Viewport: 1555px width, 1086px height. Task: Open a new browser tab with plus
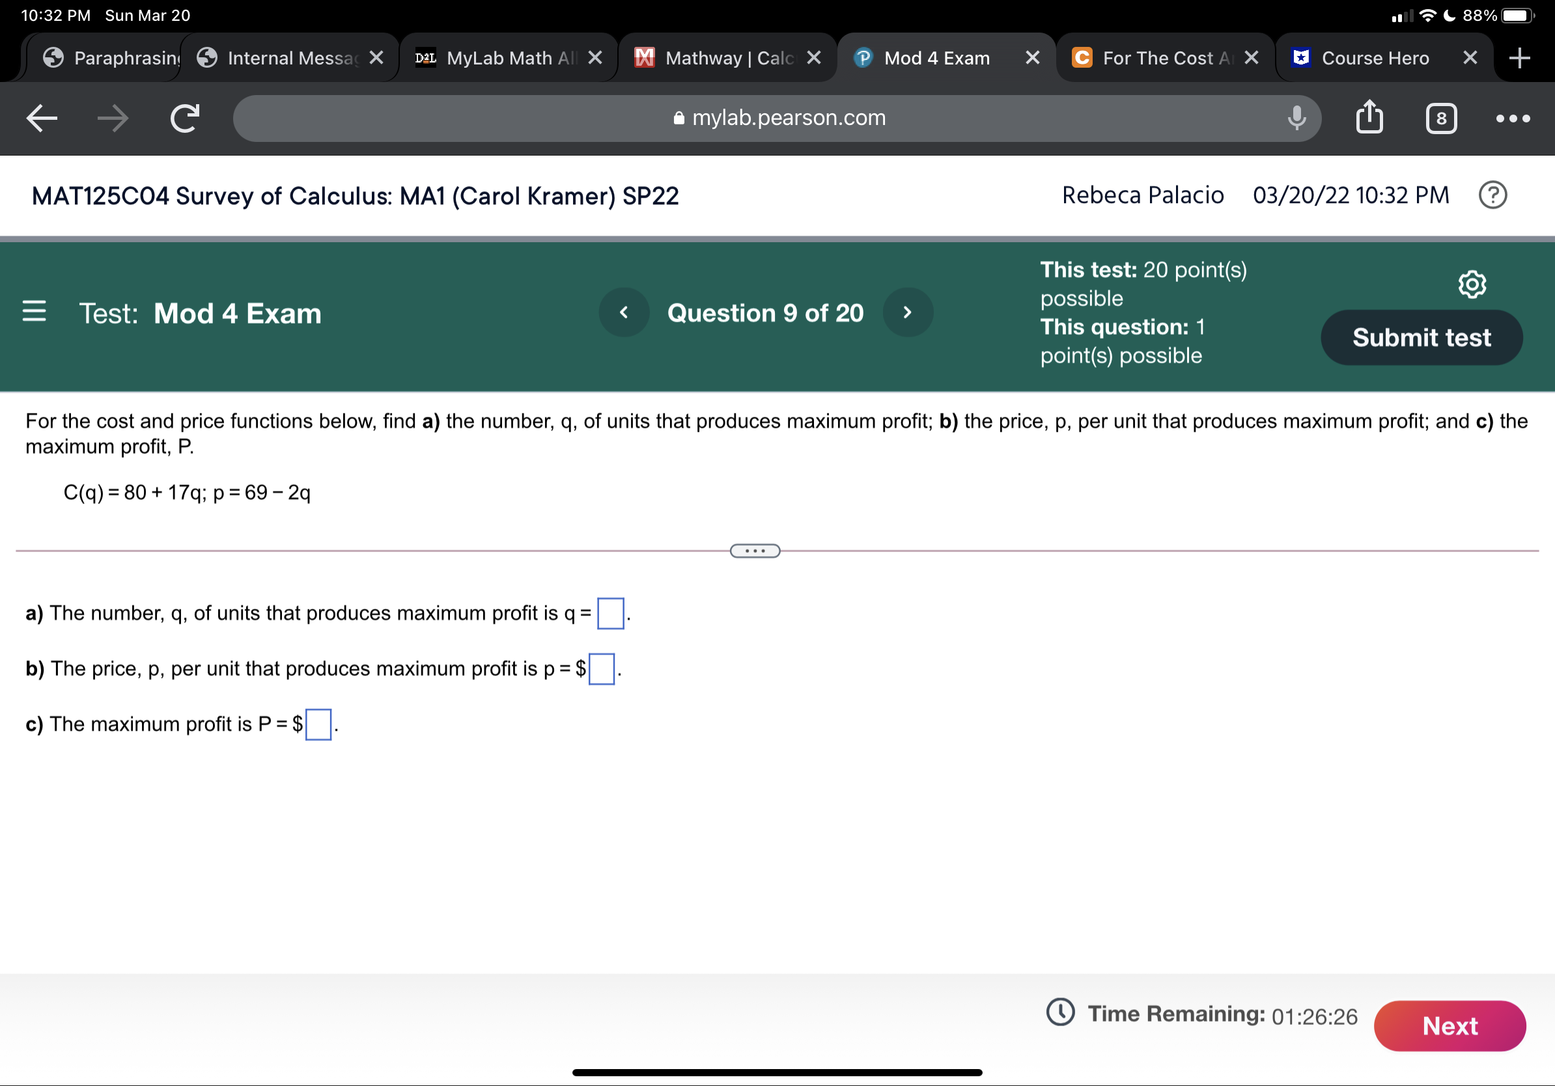click(x=1519, y=57)
